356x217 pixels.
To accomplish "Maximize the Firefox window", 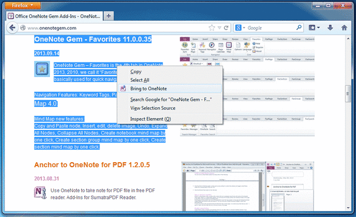I will [x=329, y=5].
